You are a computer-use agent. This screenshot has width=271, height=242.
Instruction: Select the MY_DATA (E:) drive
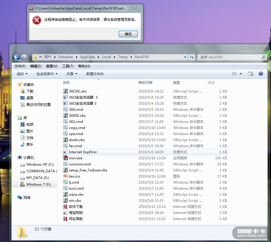[38, 178]
